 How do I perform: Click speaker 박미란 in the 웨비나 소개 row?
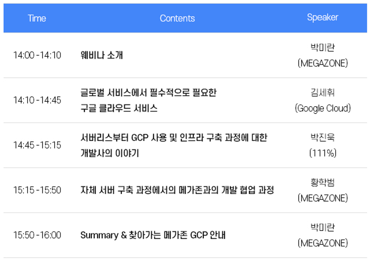tap(323, 48)
